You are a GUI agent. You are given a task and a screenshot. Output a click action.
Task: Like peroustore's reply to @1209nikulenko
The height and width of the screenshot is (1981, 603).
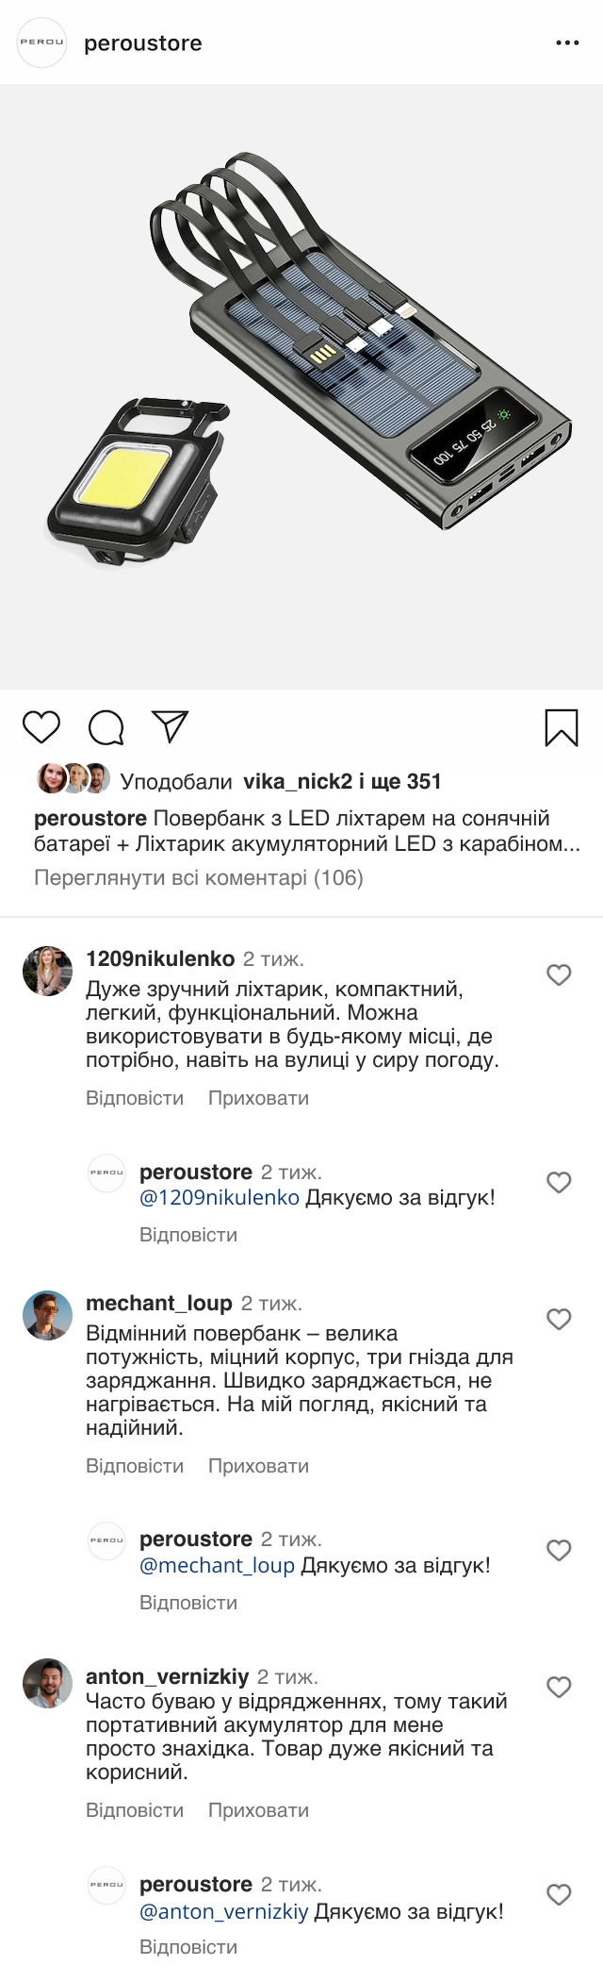tap(559, 1182)
